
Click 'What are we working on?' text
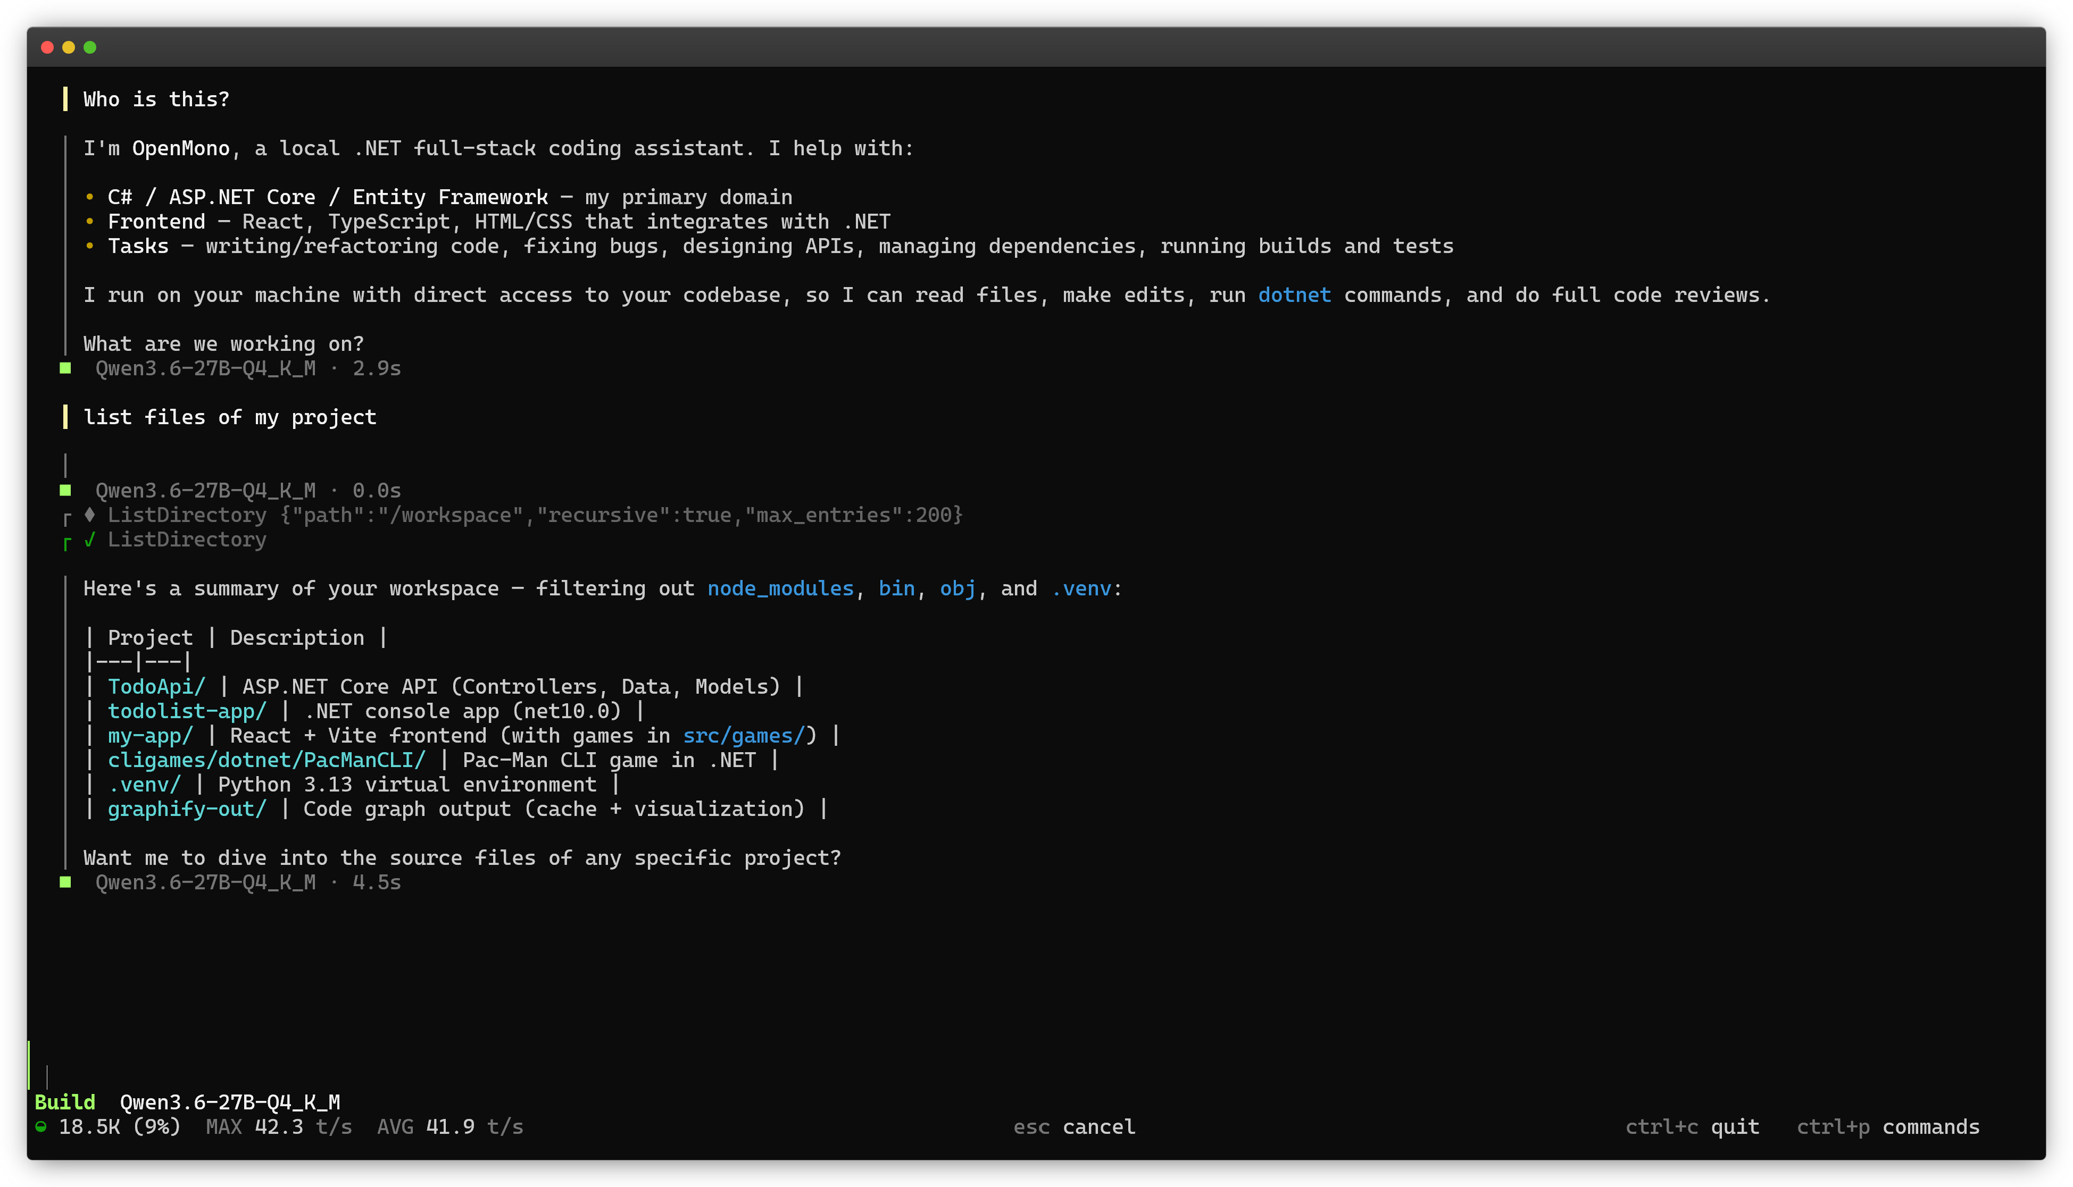pos(223,344)
